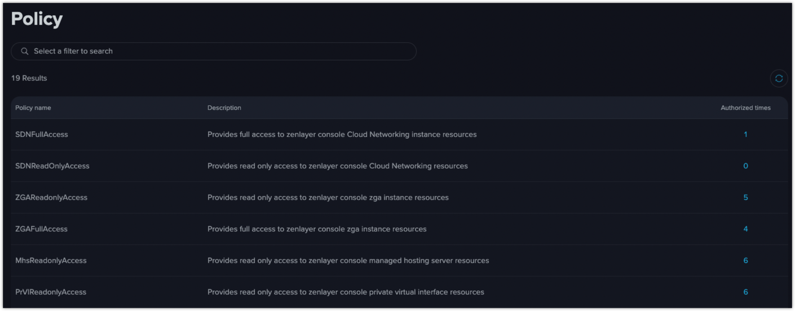Click authorized times count 0 for SDNReadOnlyAccess
Screen dimensions: 795x311
pyautogui.click(x=745, y=166)
